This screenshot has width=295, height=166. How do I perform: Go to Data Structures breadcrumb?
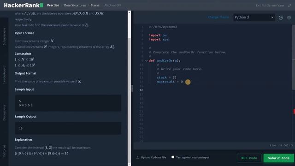point(75,5)
